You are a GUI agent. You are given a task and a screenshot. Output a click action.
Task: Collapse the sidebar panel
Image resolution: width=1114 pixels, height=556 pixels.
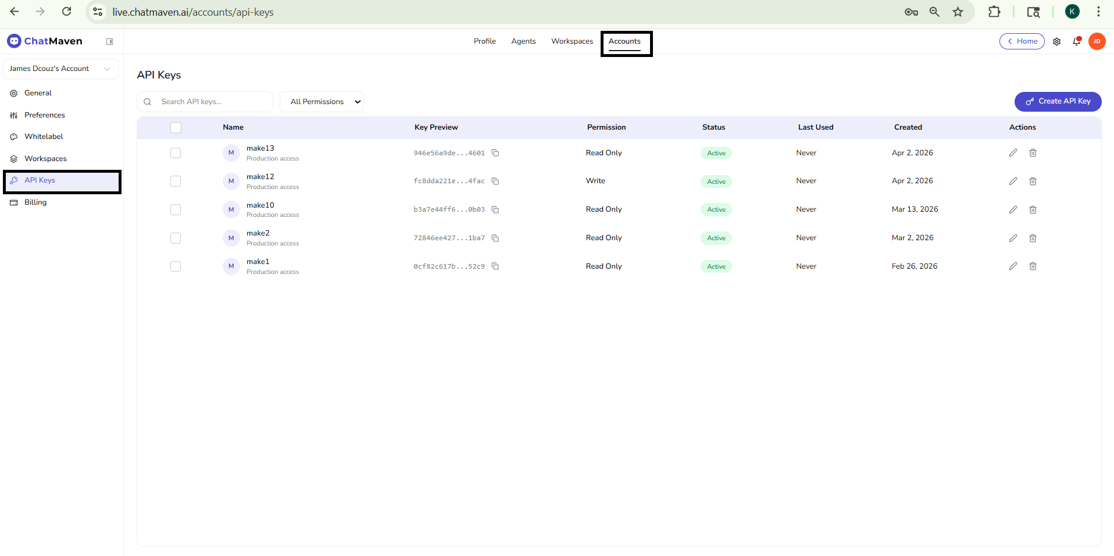109,41
